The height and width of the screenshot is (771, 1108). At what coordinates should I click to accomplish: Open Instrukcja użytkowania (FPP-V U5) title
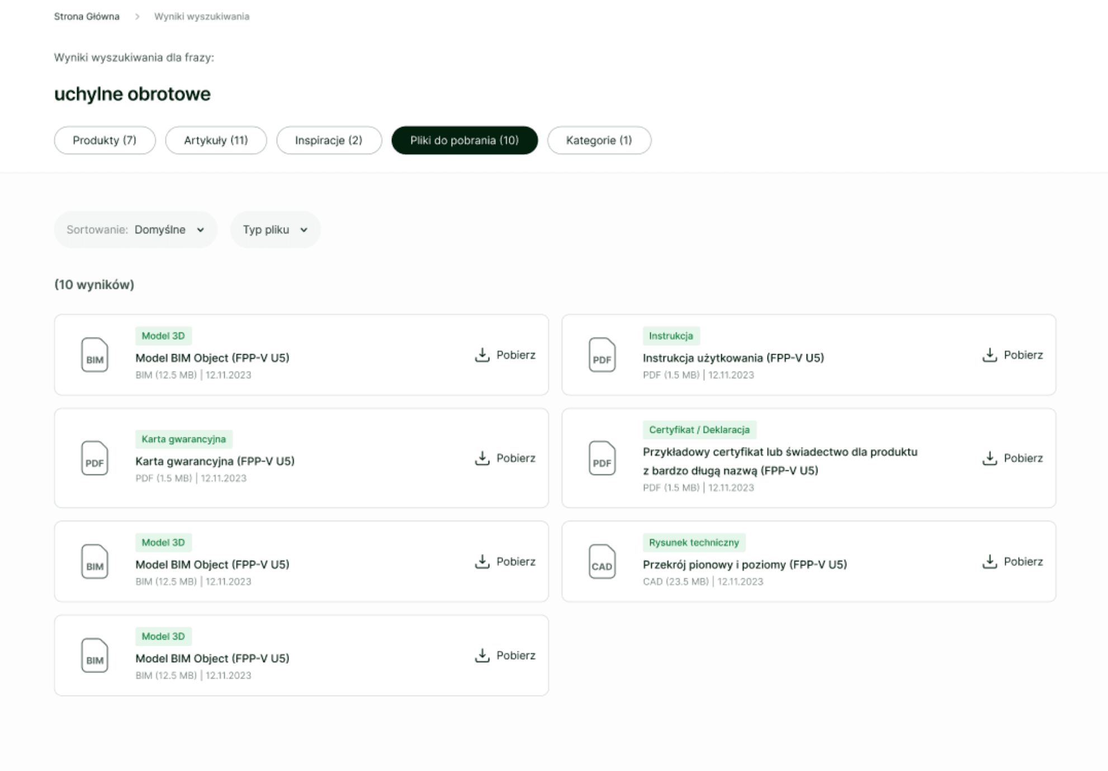click(733, 358)
